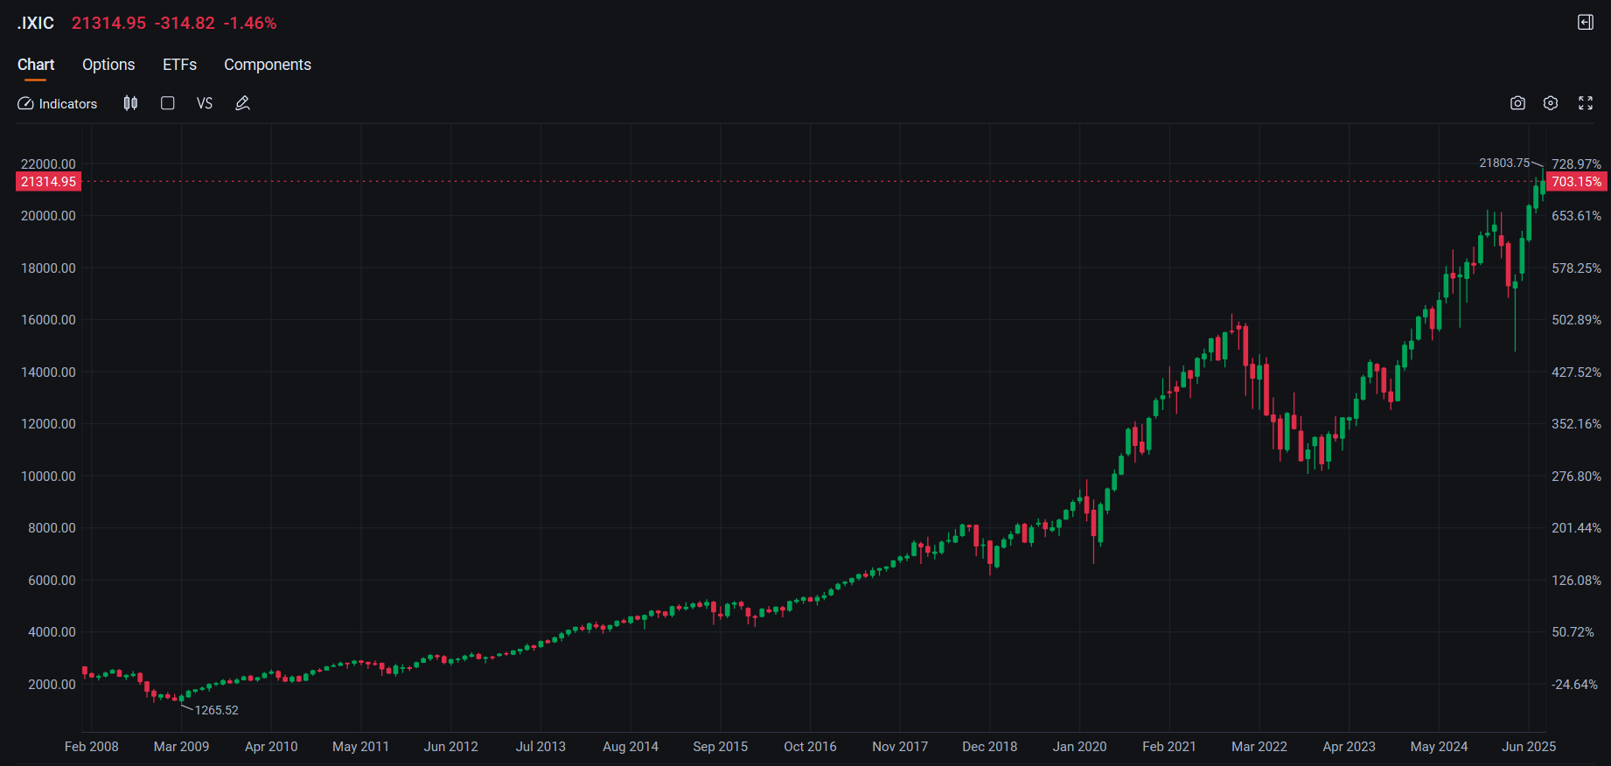Image resolution: width=1611 pixels, height=766 pixels.
Task: Click the Jan 2020 date on the time axis
Action: 1079,747
